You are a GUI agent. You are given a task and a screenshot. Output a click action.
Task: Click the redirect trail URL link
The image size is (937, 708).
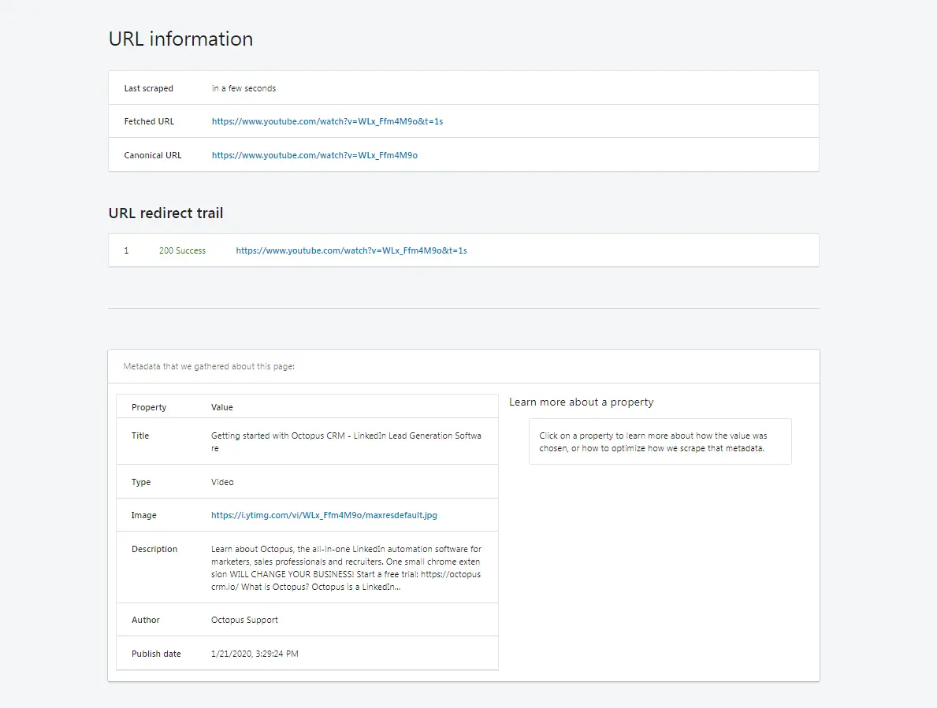(351, 250)
